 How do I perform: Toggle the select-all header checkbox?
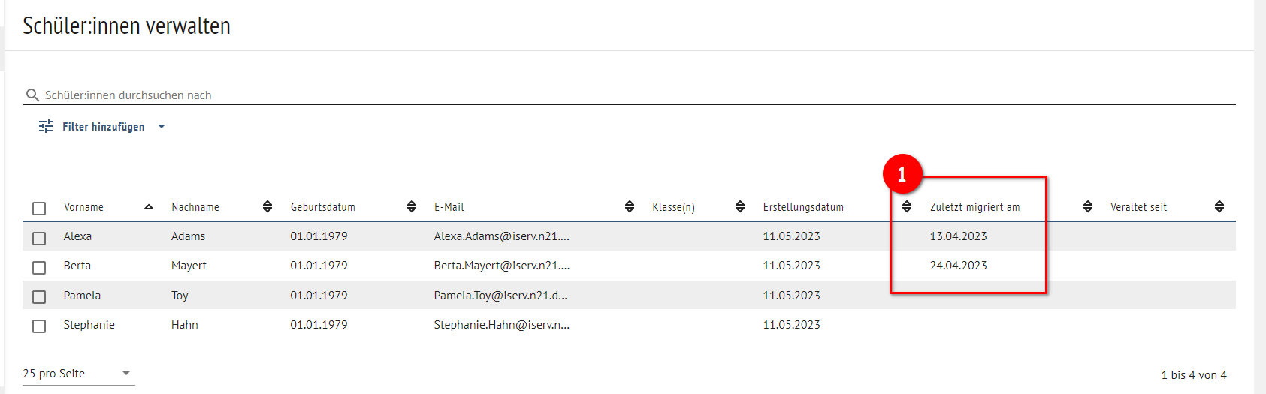[x=39, y=209]
